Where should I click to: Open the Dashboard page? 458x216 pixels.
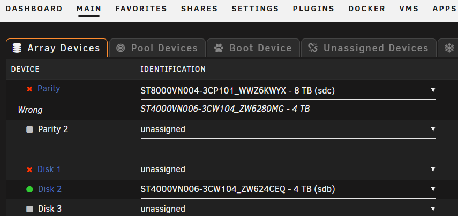point(34,9)
